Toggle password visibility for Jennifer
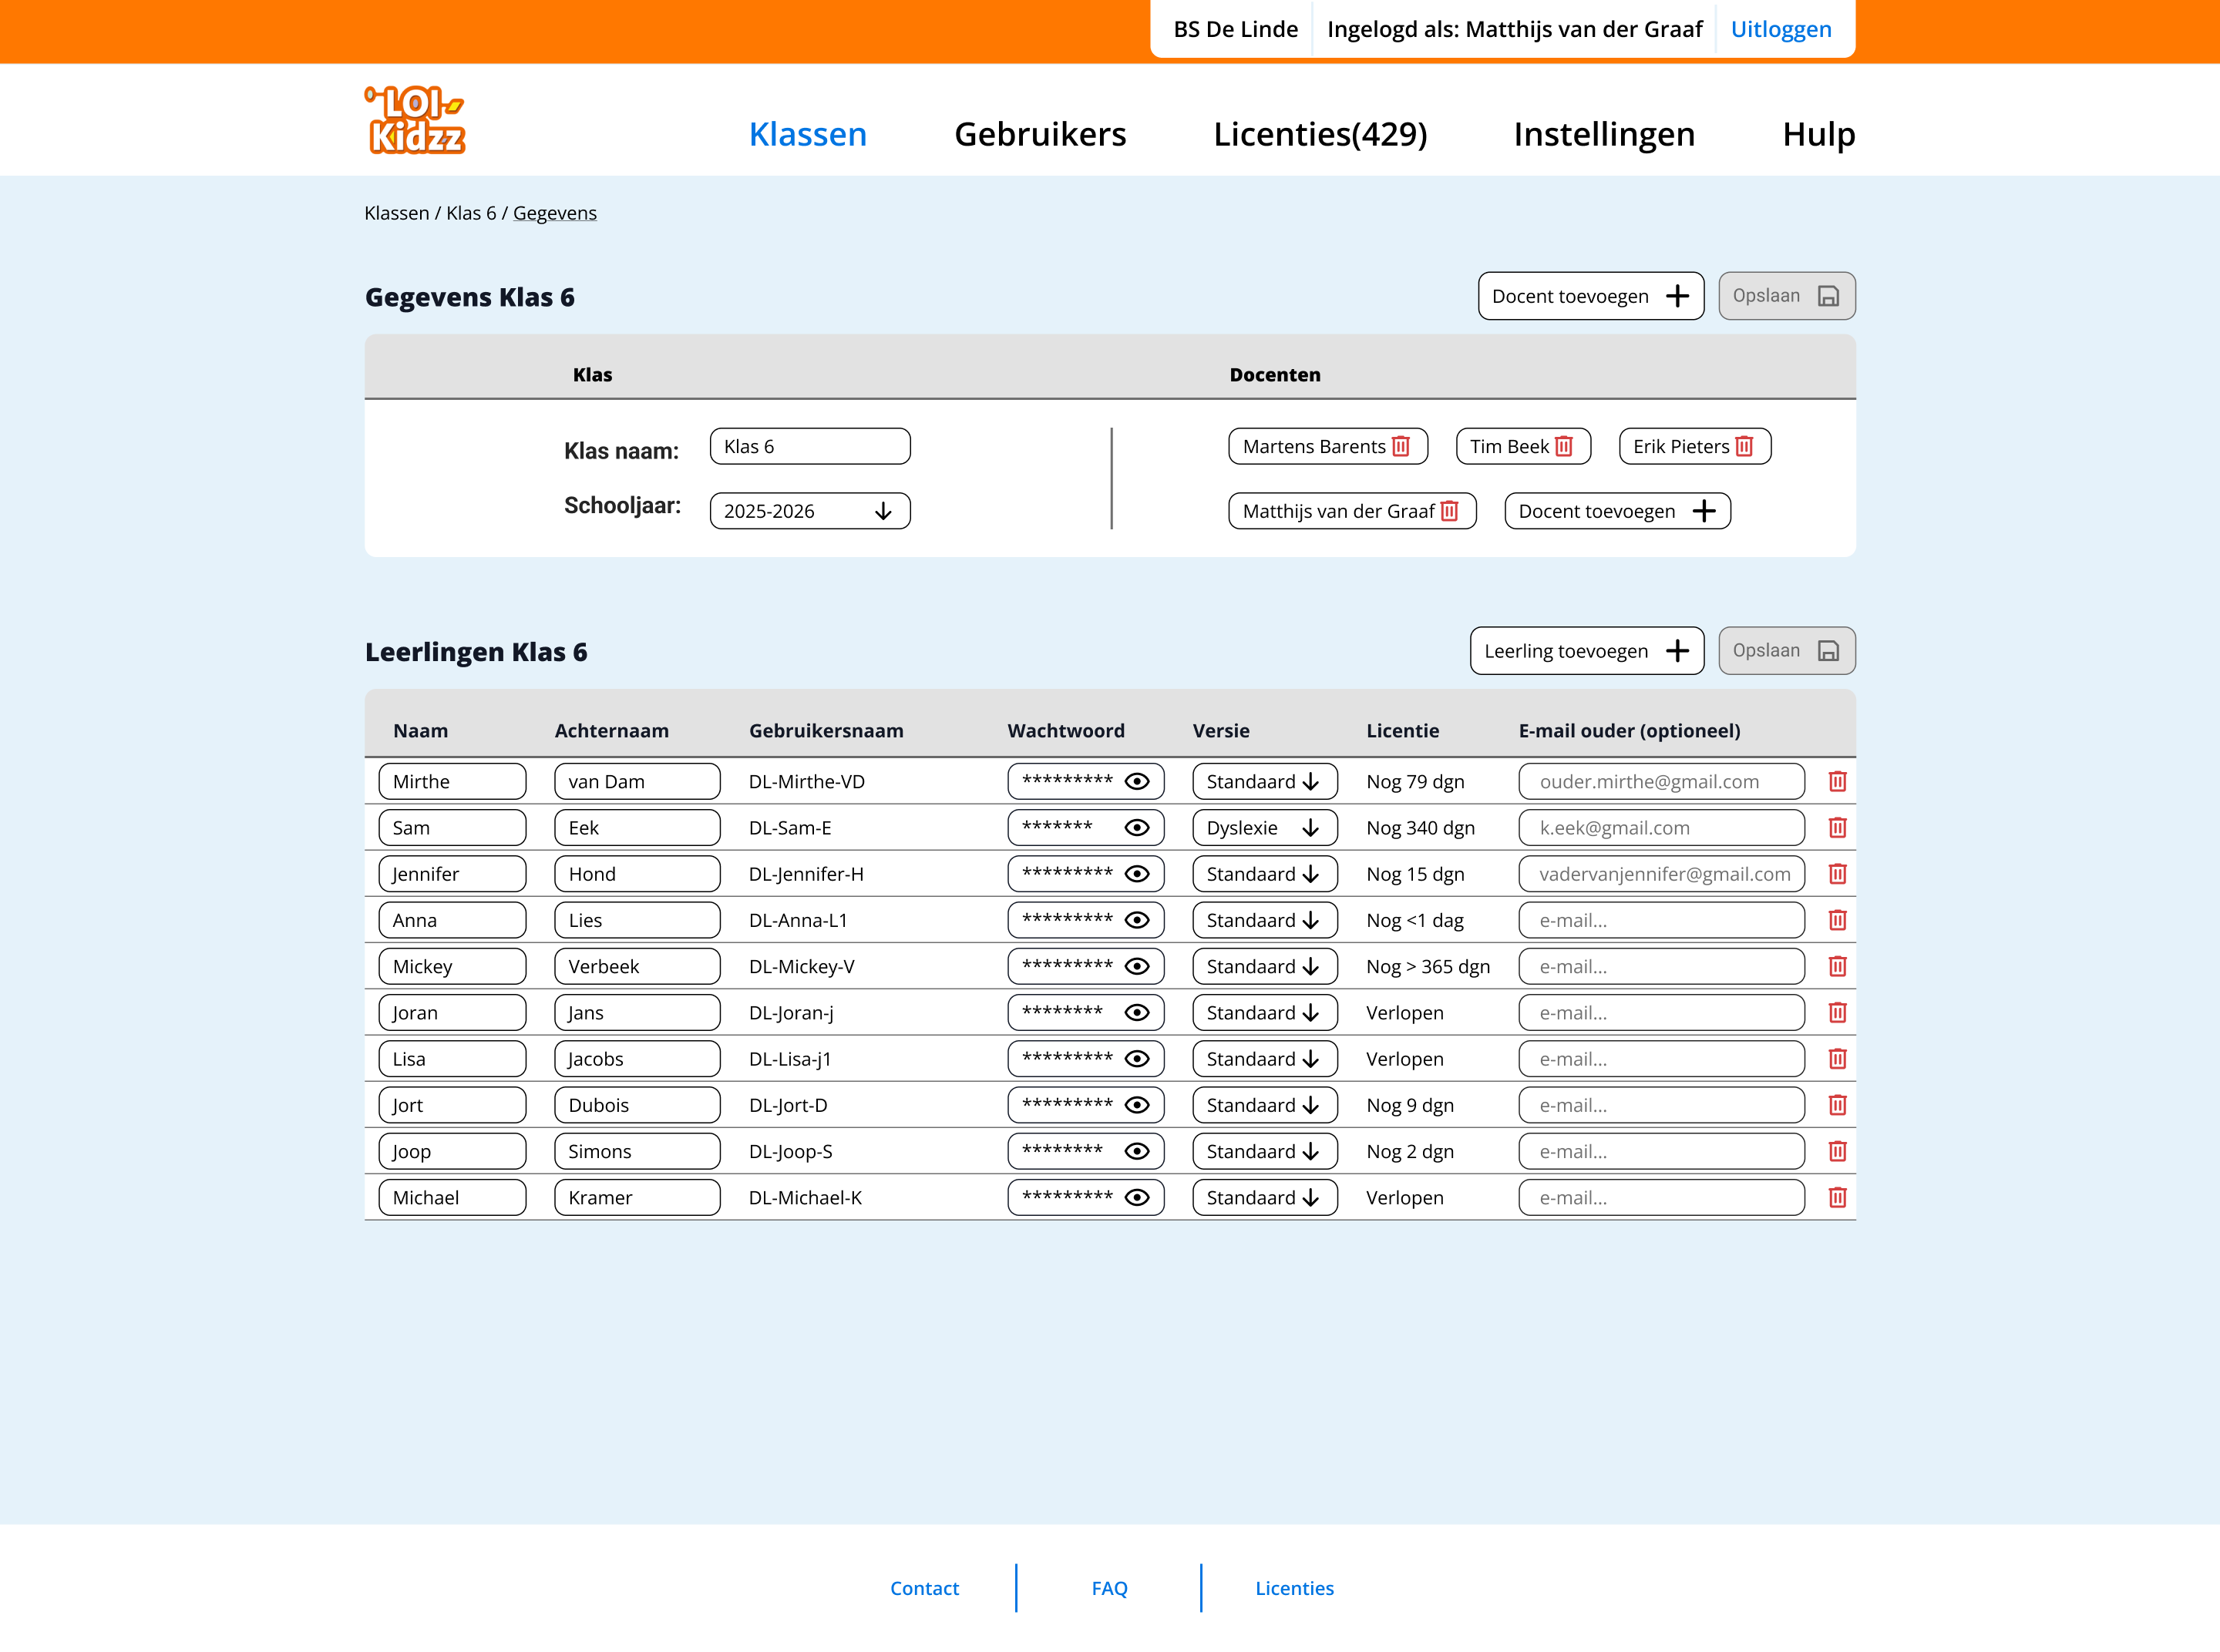Screen dimensions: 2220x1652 (x=1136, y=873)
